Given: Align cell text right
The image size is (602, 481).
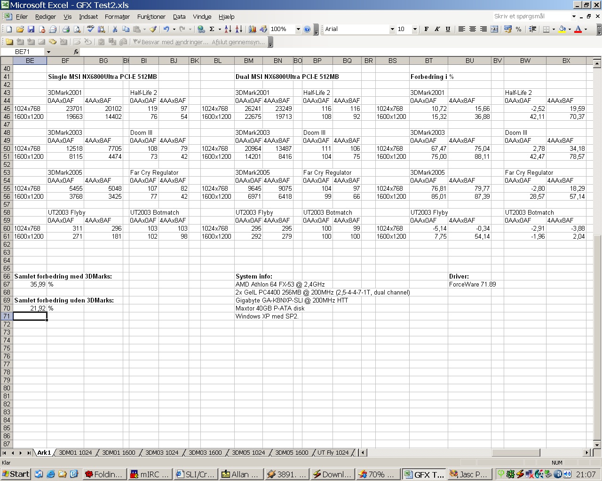Looking at the screenshot, I should 483,29.
